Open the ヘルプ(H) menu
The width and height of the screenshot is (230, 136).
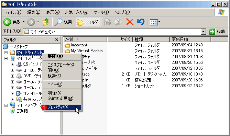(122, 12)
